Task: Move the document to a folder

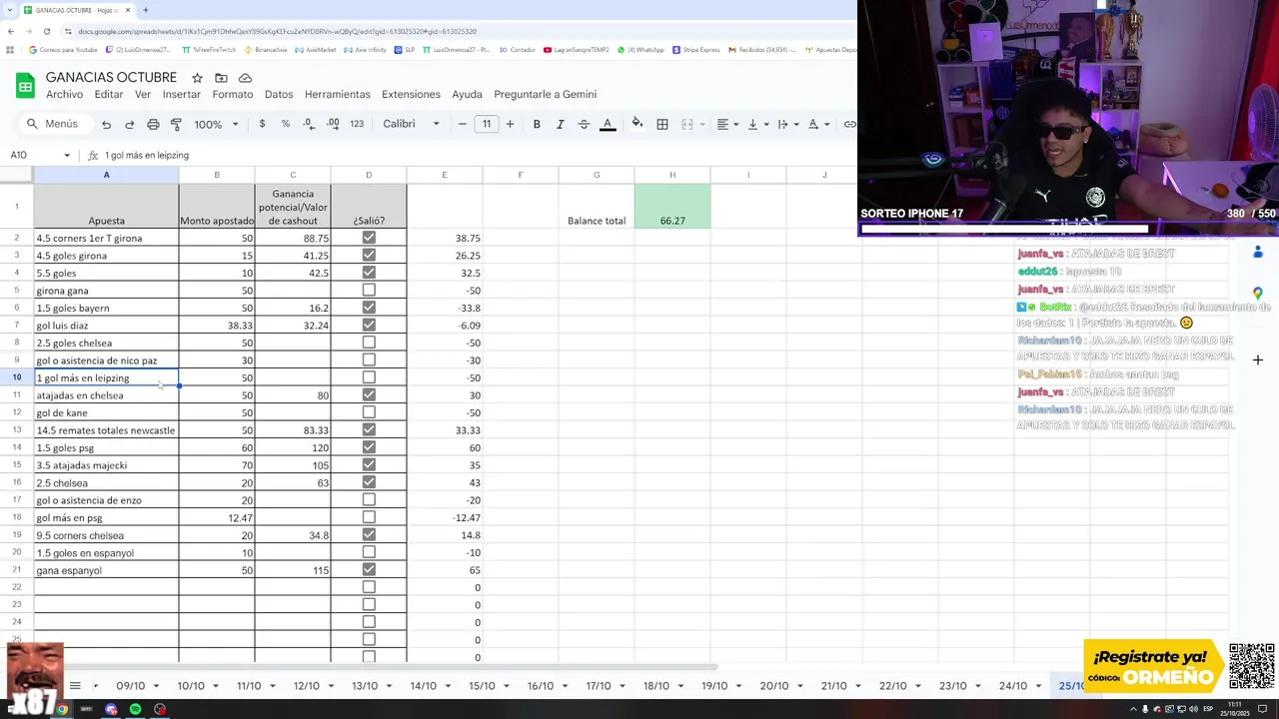Action: coord(221,78)
